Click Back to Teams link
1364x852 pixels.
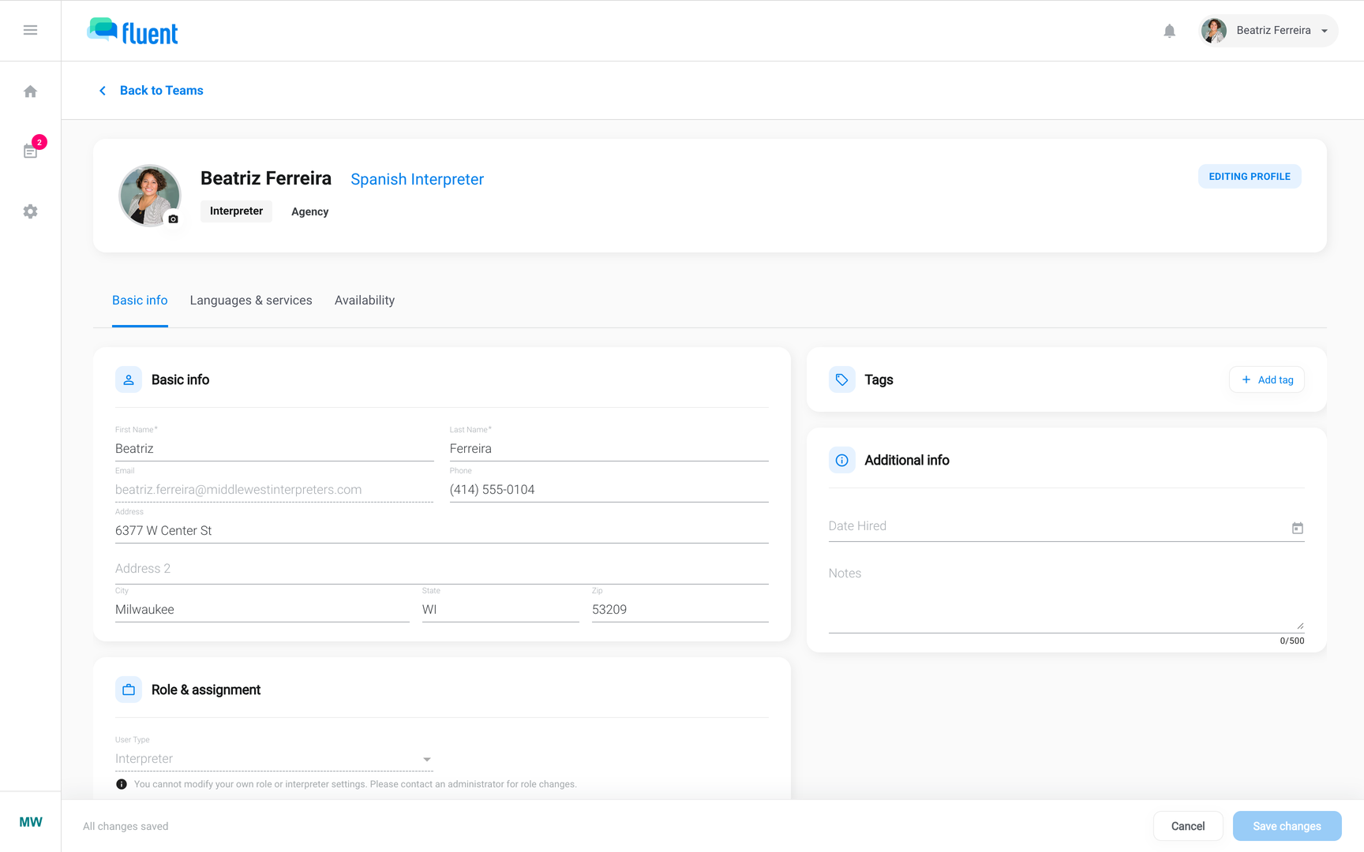(x=162, y=91)
